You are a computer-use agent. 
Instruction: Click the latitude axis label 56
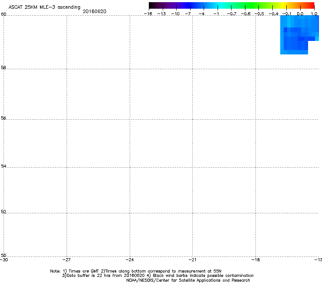[x=3, y=118]
